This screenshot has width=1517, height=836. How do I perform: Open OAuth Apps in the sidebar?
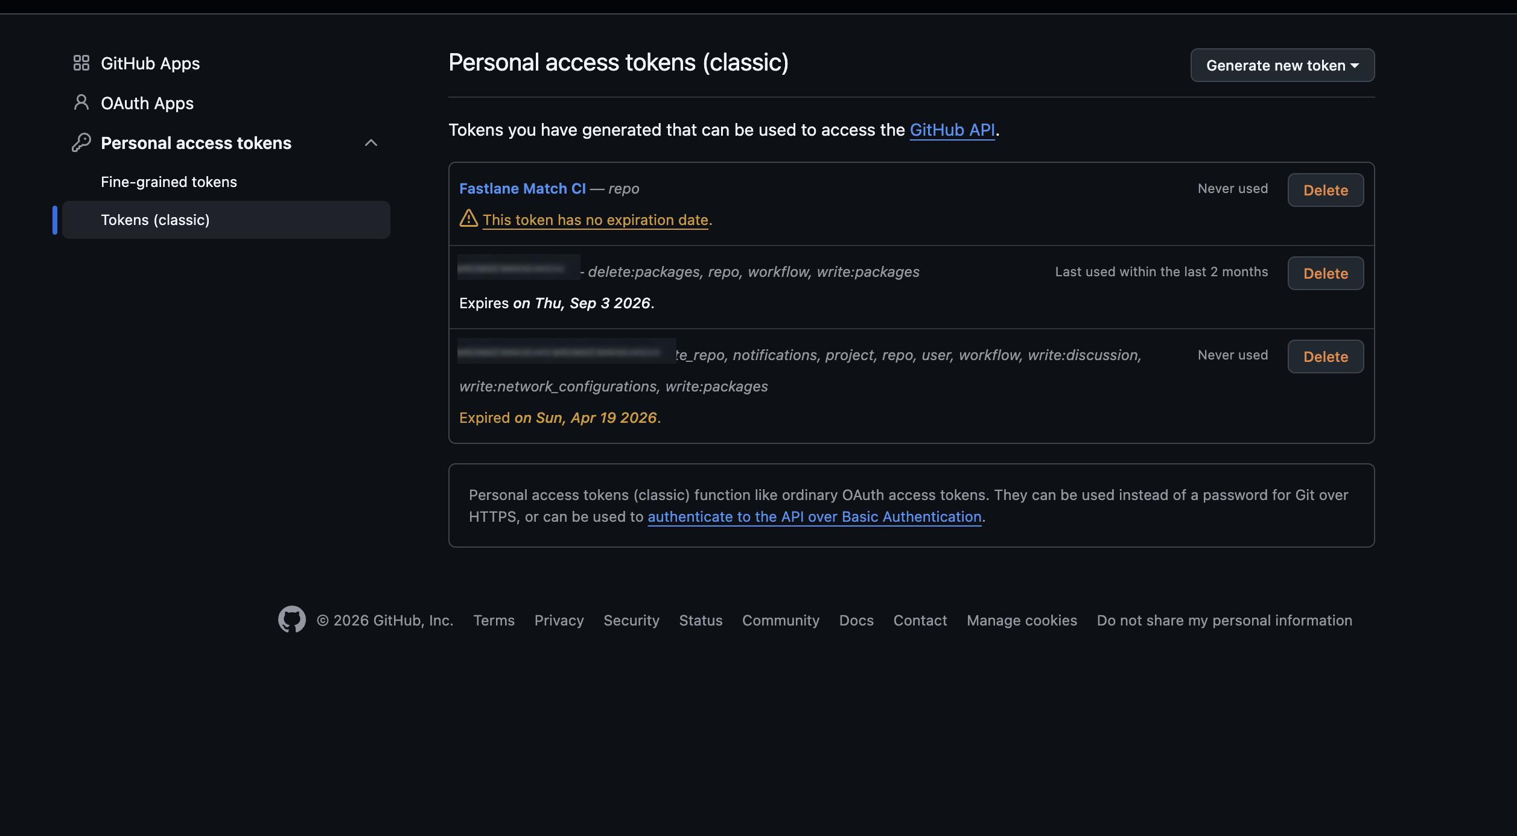[x=147, y=103]
